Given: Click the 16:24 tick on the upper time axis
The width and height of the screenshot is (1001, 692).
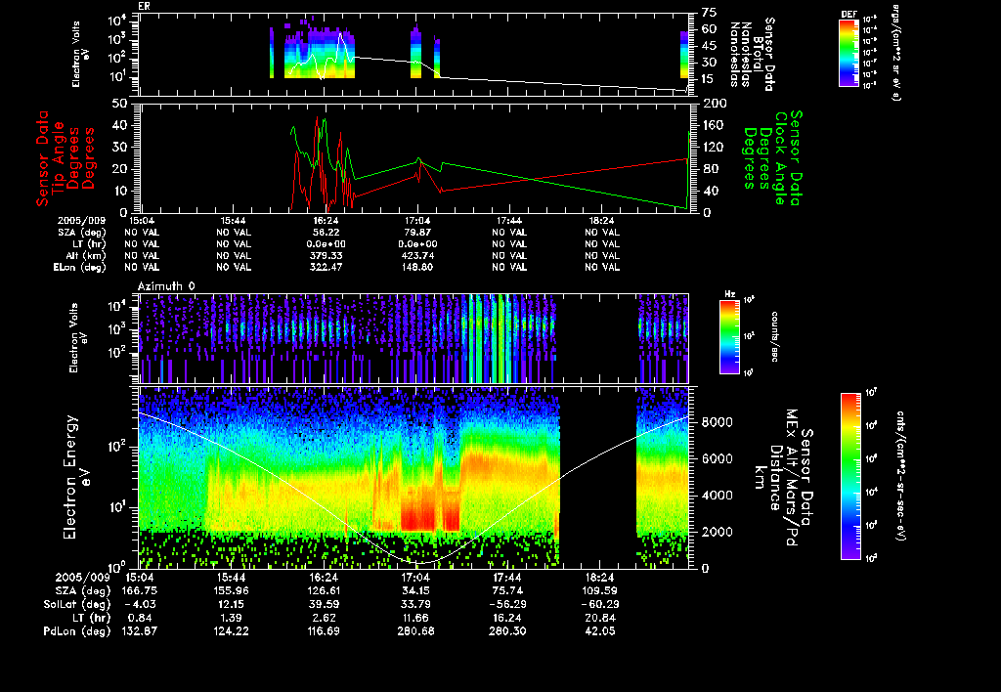Looking at the screenshot, I should (x=326, y=221).
